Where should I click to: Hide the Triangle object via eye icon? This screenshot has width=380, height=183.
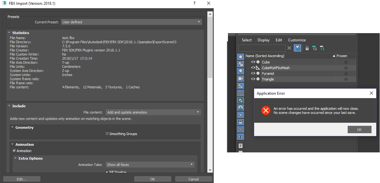click(253, 79)
